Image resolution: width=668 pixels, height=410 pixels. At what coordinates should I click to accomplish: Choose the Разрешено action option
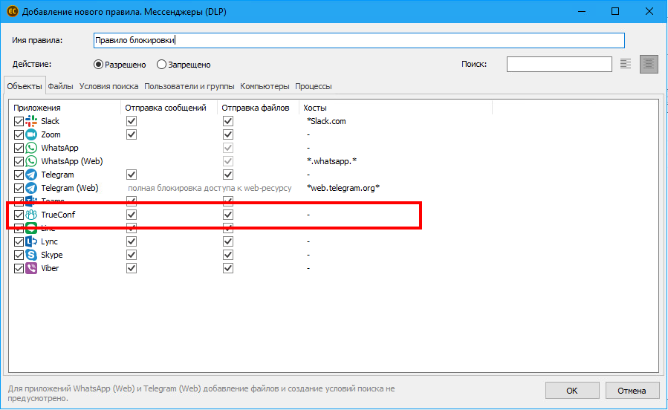[97, 65]
